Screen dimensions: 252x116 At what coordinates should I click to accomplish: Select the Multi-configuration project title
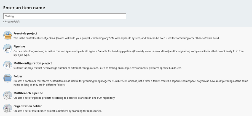click(33, 63)
